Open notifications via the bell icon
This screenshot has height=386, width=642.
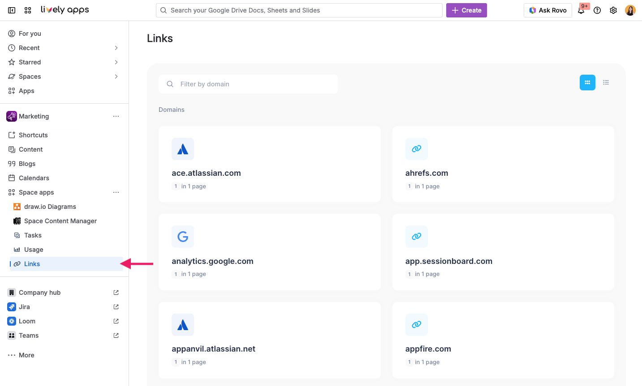[x=581, y=10]
